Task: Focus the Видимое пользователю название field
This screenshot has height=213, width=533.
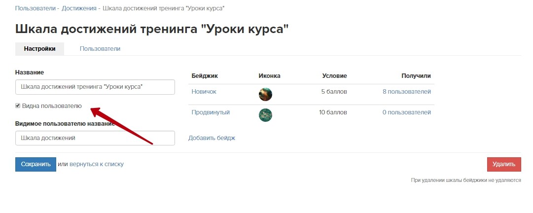Action: pos(95,138)
